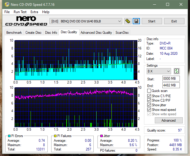Click the Nero app icon in title bar
Image resolution: width=190 pixels, height=156 pixels.
point(7,4)
